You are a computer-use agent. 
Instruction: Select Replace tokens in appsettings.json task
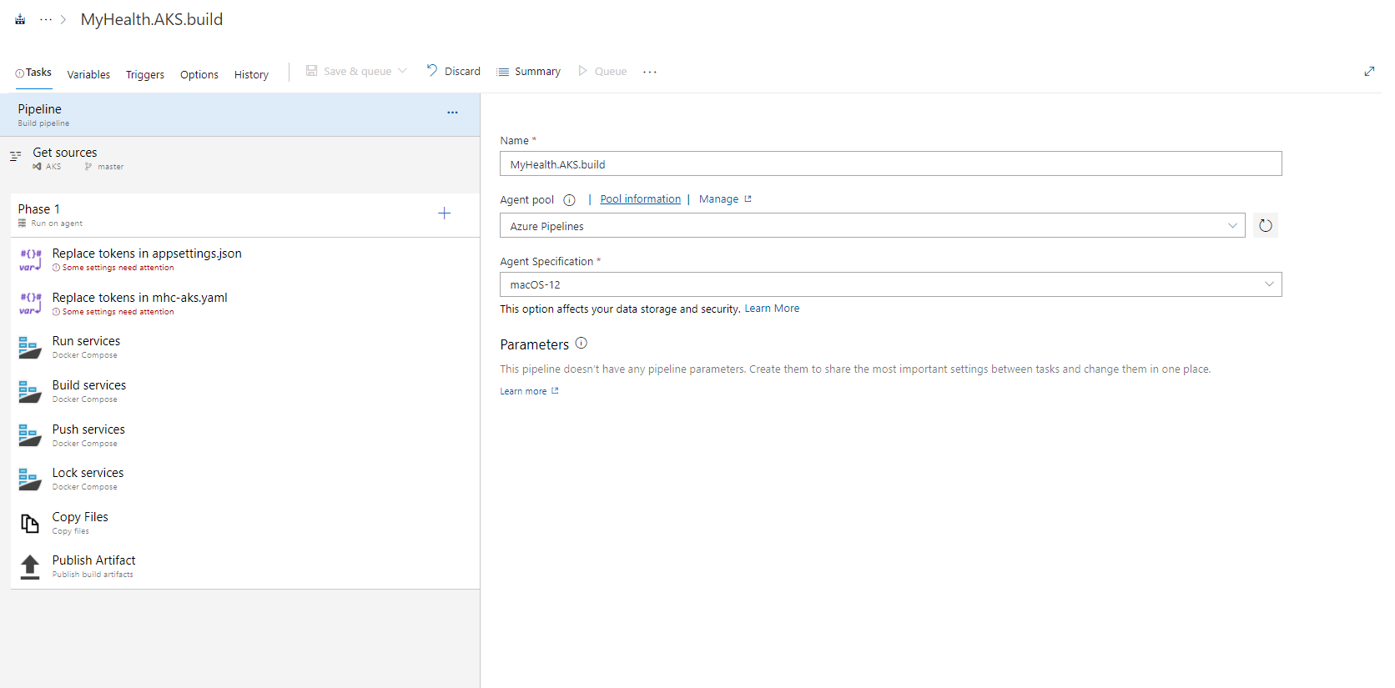[245, 259]
